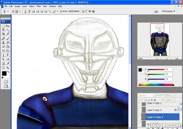Toggle Quick Mask mode
The height and width of the screenshot is (129, 183).
(5, 82)
